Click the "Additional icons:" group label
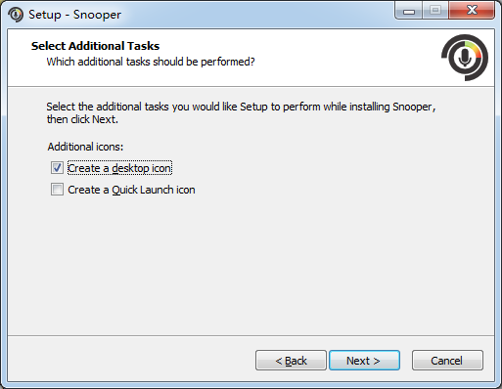Viewport: 502px width, 389px height. coord(85,147)
